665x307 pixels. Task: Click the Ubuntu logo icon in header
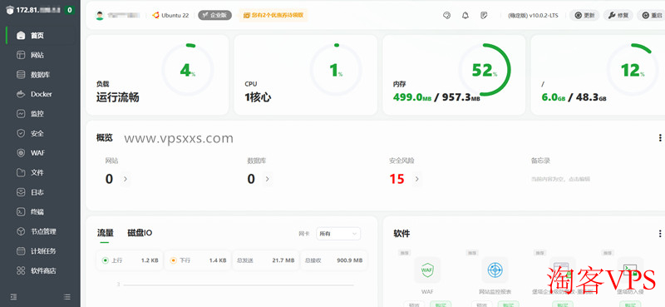tap(155, 15)
